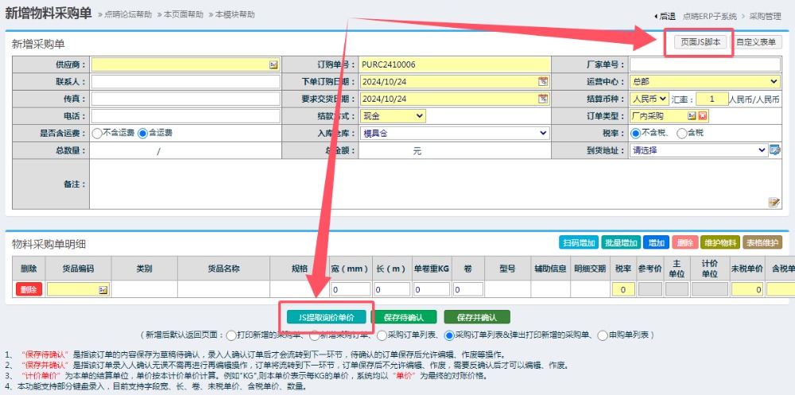Viewport: 795px width, 395px height.
Task: Open calendar picker for 要求交货日期
Action: 543,99
